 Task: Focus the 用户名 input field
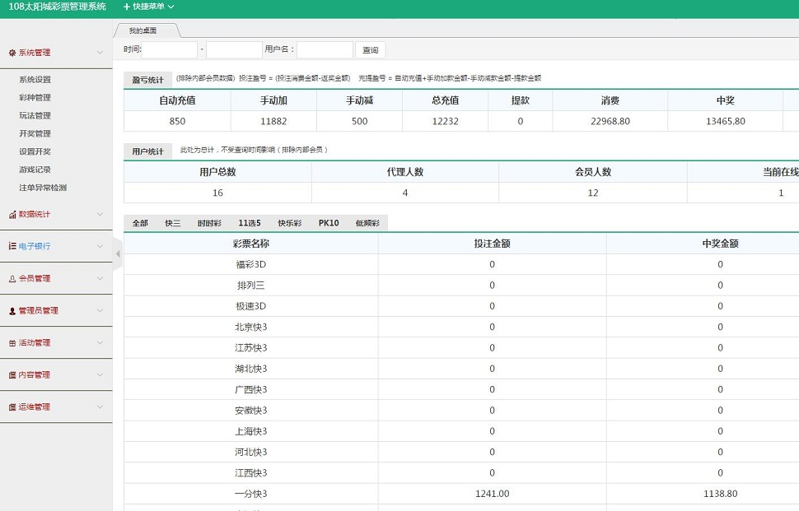325,50
